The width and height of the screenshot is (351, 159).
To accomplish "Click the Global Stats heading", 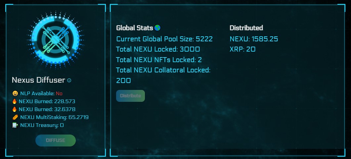I will [135, 28].
